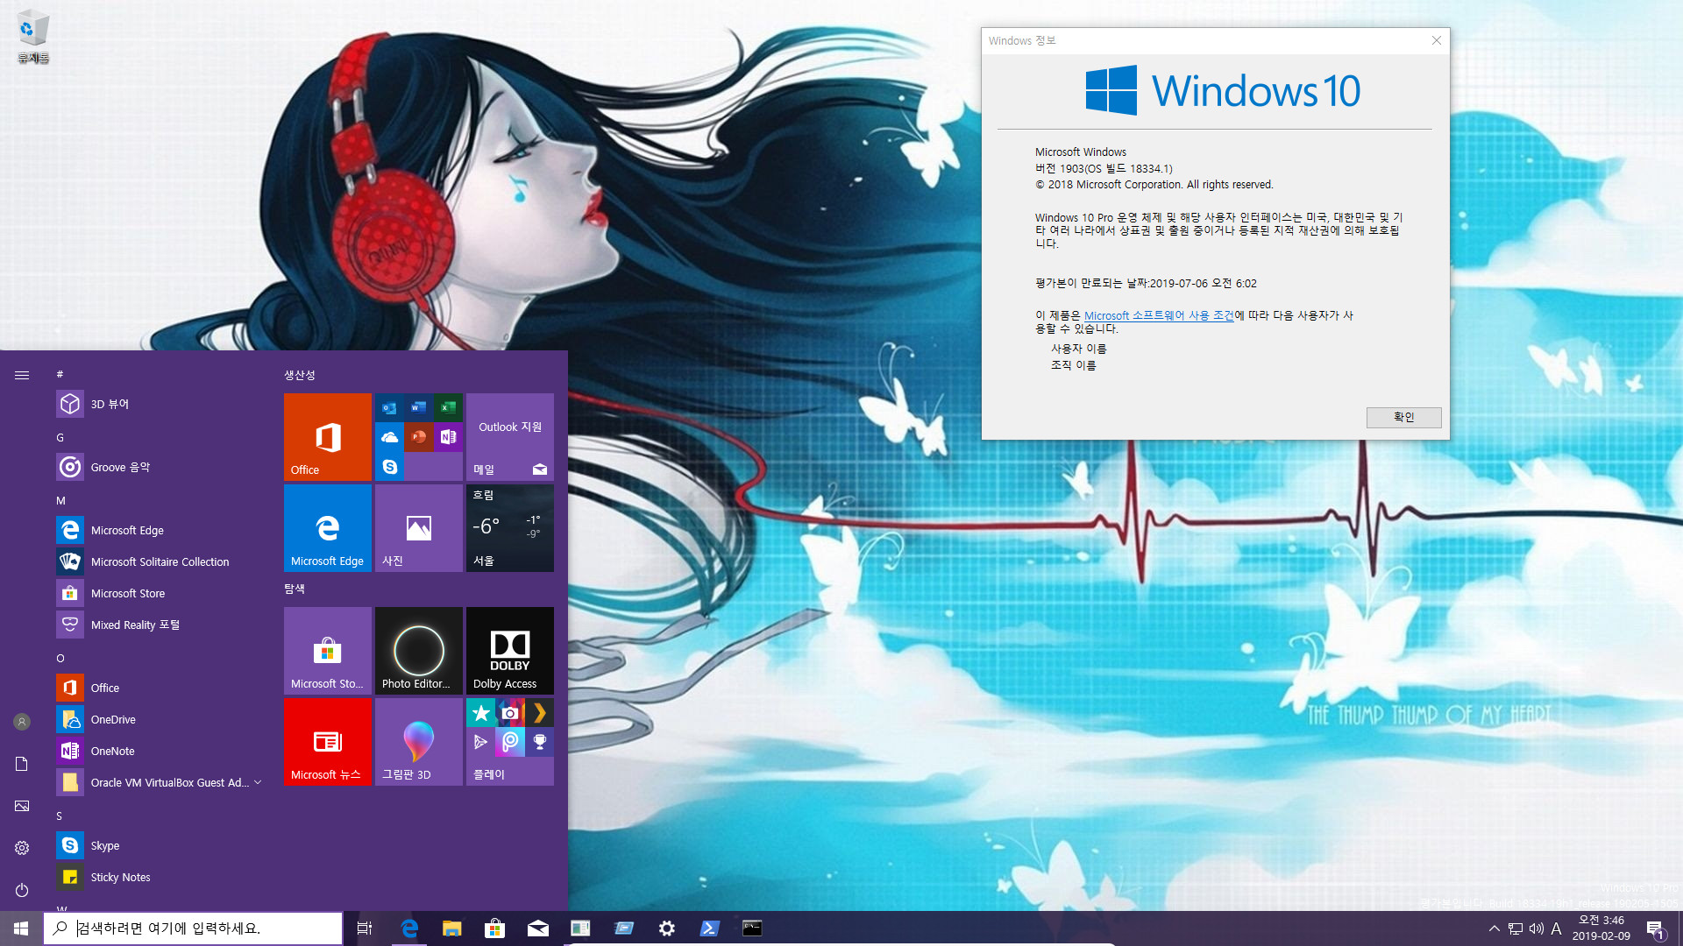
Task: Open the 사진 photos tile
Action: pos(419,528)
